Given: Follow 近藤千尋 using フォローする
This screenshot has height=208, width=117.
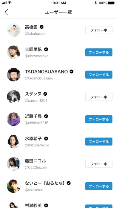Looking at the screenshot, I should pyautogui.click(x=99, y=119).
